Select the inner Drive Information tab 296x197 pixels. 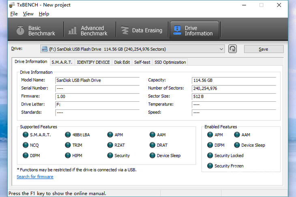tap(31, 62)
